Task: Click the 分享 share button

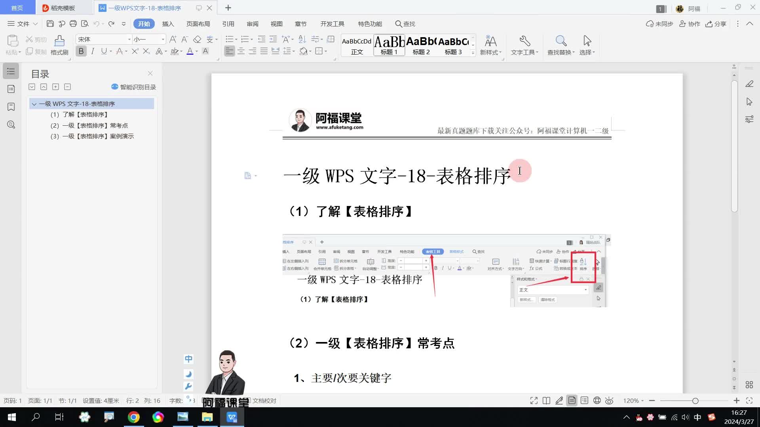Action: [716, 24]
